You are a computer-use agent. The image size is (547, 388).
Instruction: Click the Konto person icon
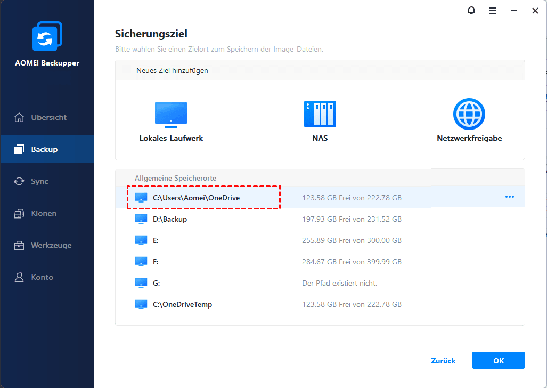[x=19, y=277]
